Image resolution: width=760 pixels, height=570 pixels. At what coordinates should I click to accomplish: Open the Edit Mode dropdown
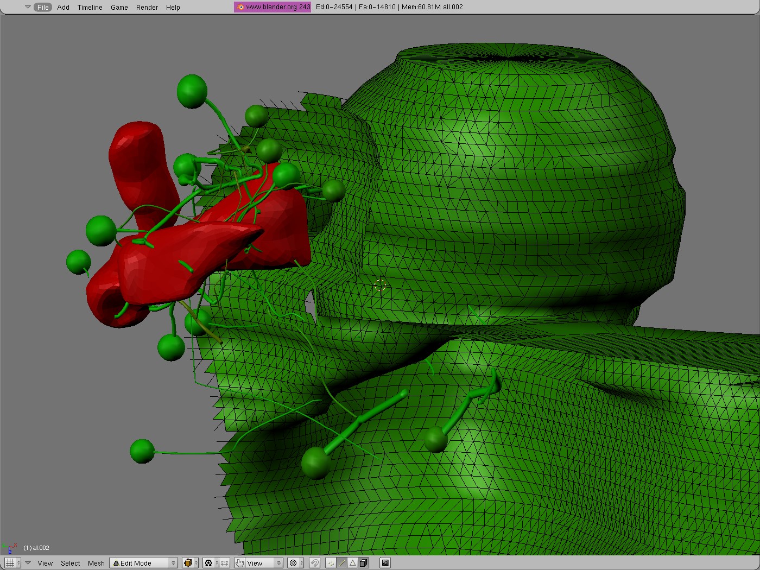pyautogui.click(x=143, y=563)
